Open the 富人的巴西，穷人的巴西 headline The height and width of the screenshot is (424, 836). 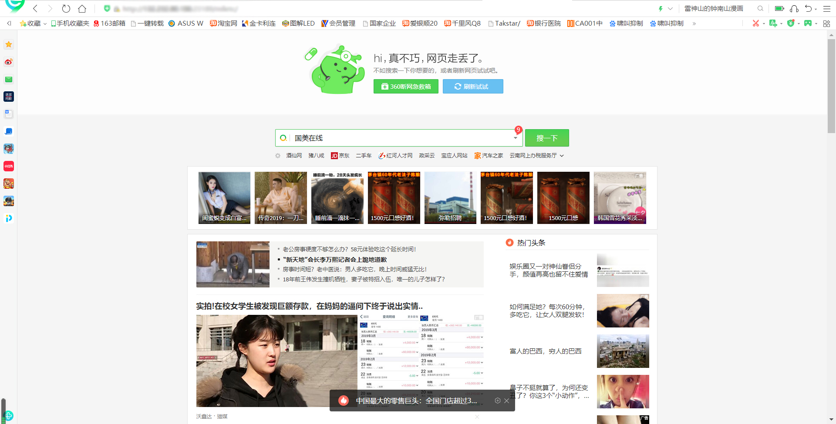546,351
